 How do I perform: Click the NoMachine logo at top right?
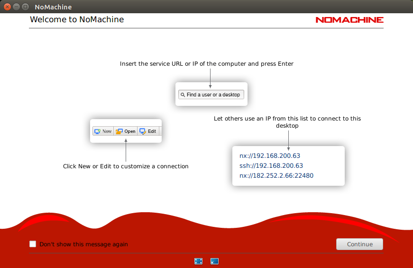(349, 20)
